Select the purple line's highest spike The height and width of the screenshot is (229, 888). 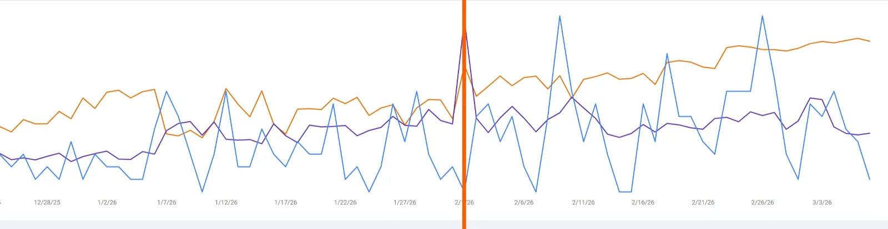pyautogui.click(x=466, y=32)
